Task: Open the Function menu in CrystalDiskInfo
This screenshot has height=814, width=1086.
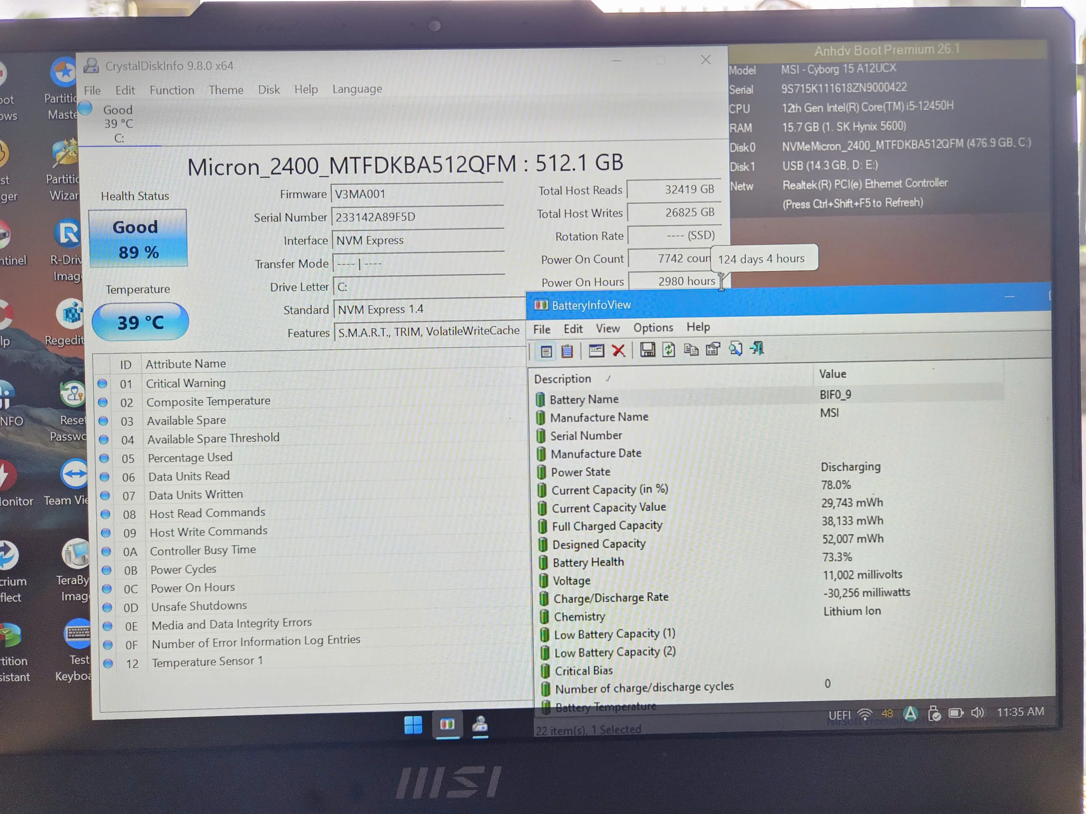Action: coord(172,90)
